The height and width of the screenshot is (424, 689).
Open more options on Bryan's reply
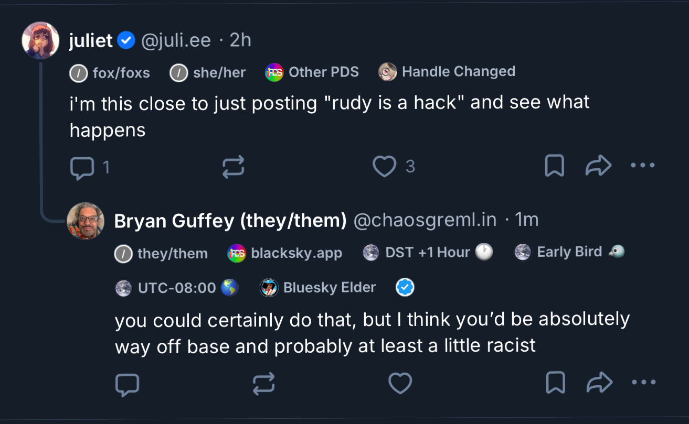click(x=643, y=383)
